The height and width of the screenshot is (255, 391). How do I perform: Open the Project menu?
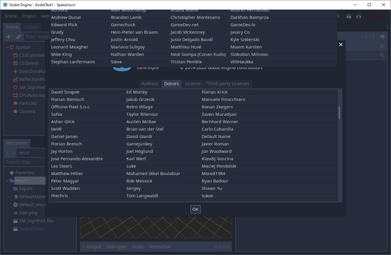(x=29, y=16)
